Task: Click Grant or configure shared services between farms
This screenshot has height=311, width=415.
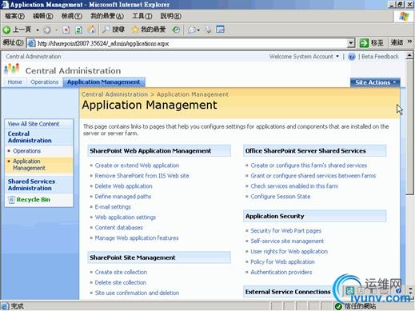Action: tap(313, 176)
